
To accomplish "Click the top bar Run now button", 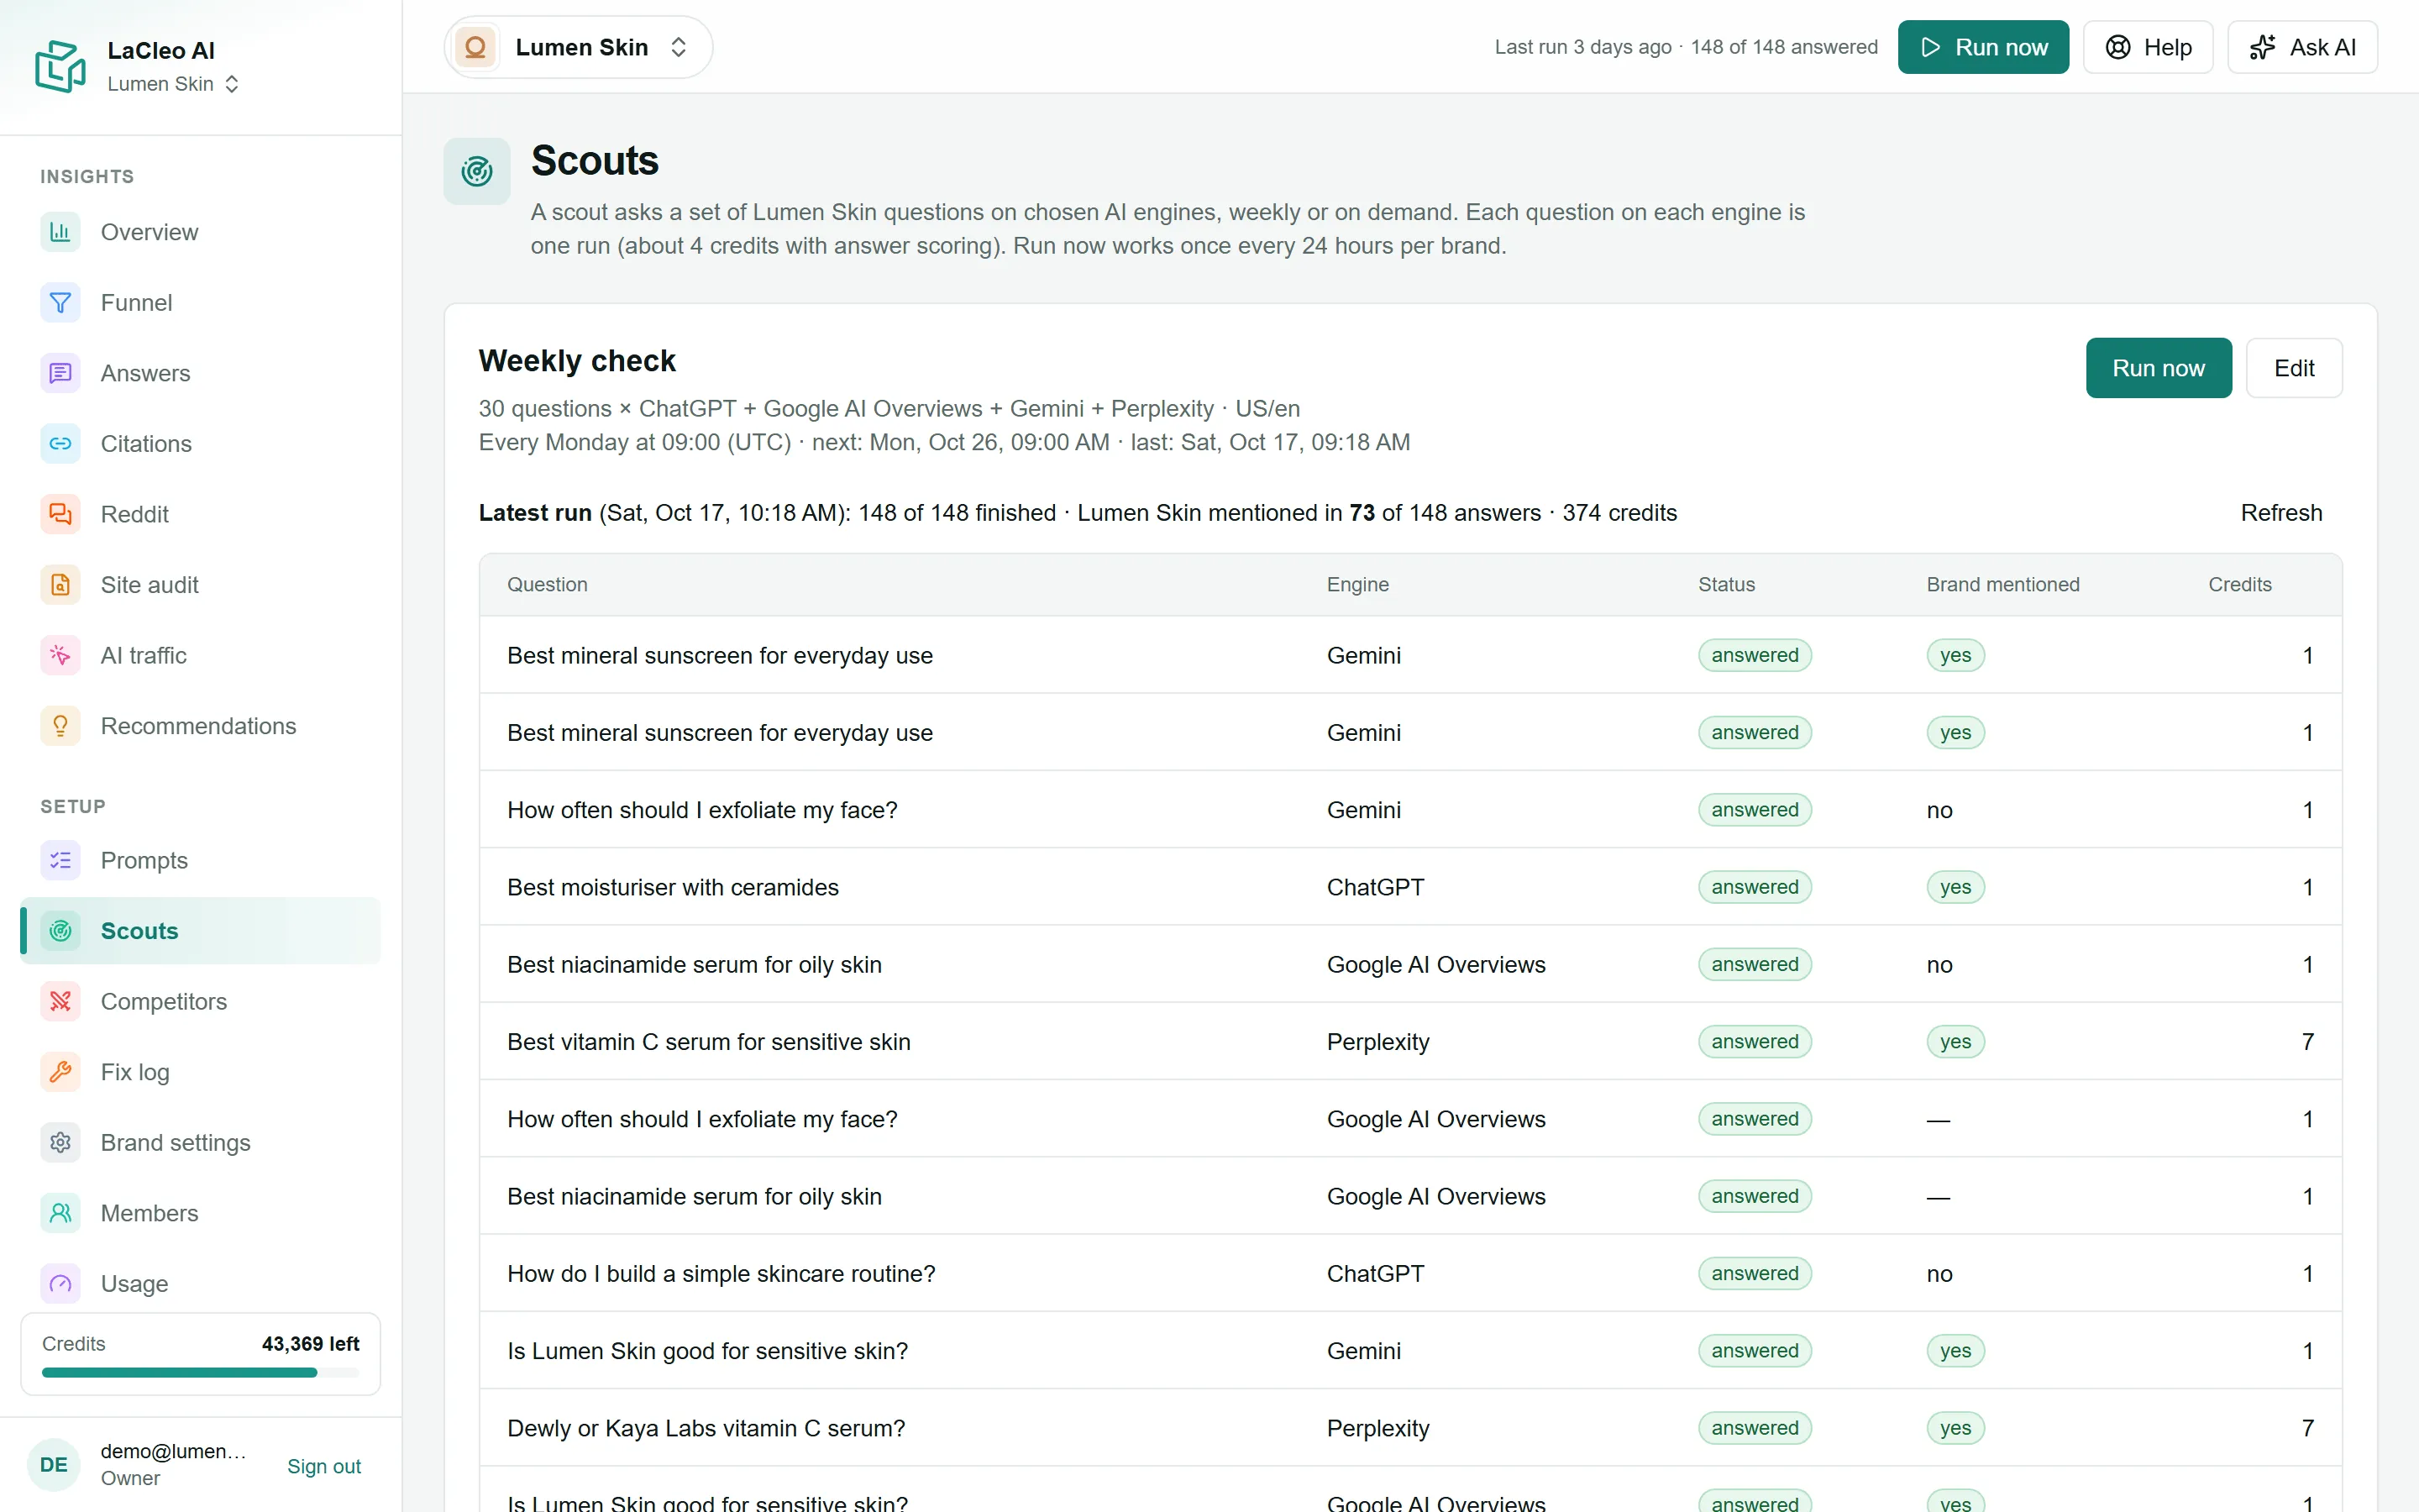I will coord(1983,47).
